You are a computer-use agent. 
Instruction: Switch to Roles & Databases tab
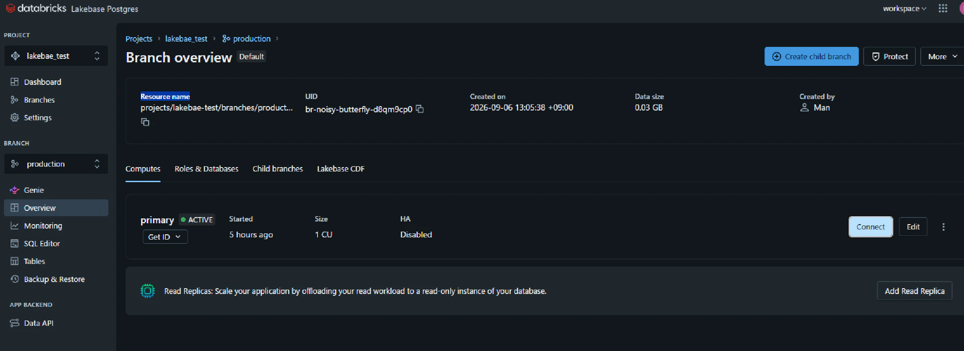[x=207, y=169]
